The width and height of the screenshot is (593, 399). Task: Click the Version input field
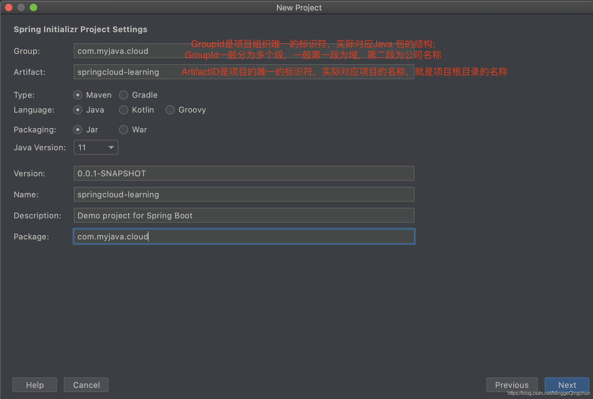pos(244,173)
